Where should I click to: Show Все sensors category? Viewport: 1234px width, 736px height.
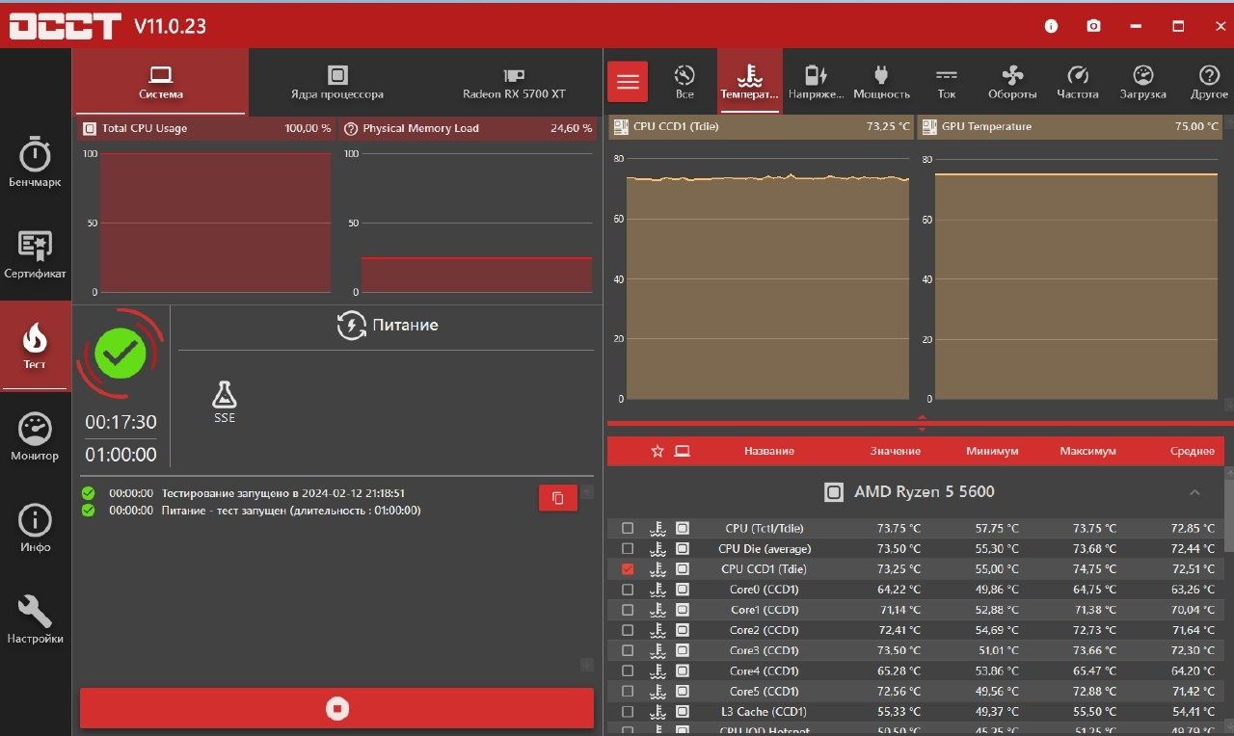coord(684,82)
